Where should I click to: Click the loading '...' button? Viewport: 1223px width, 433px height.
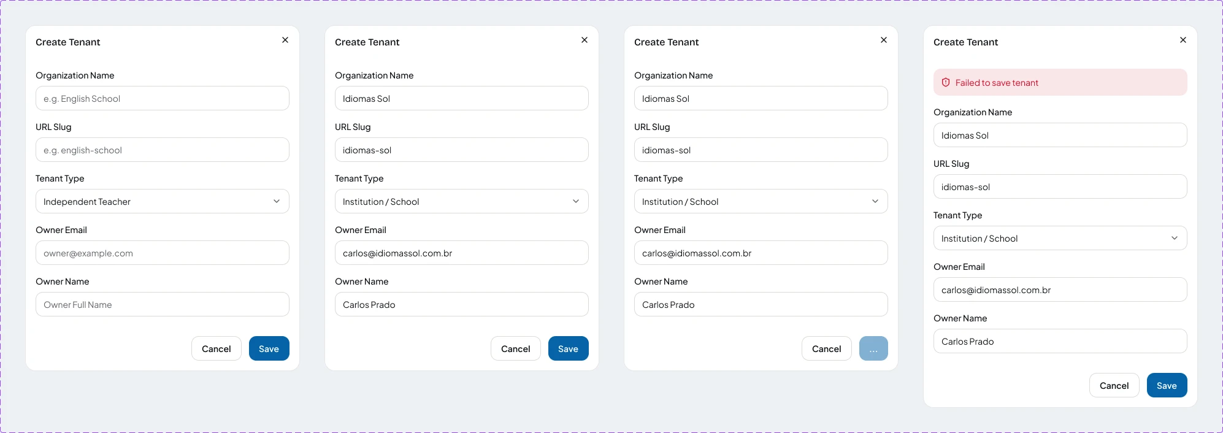click(x=873, y=348)
